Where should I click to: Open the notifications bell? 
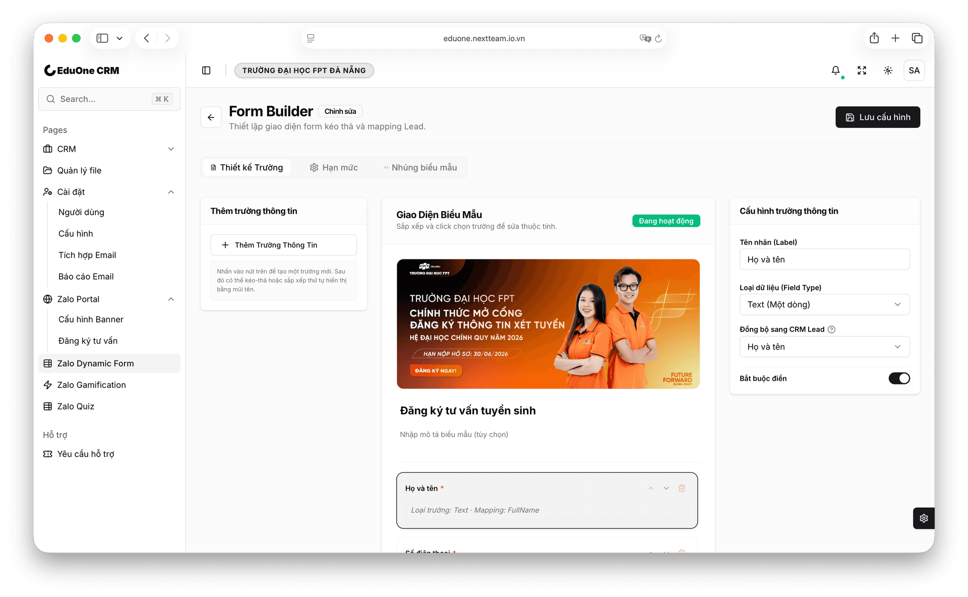click(835, 71)
